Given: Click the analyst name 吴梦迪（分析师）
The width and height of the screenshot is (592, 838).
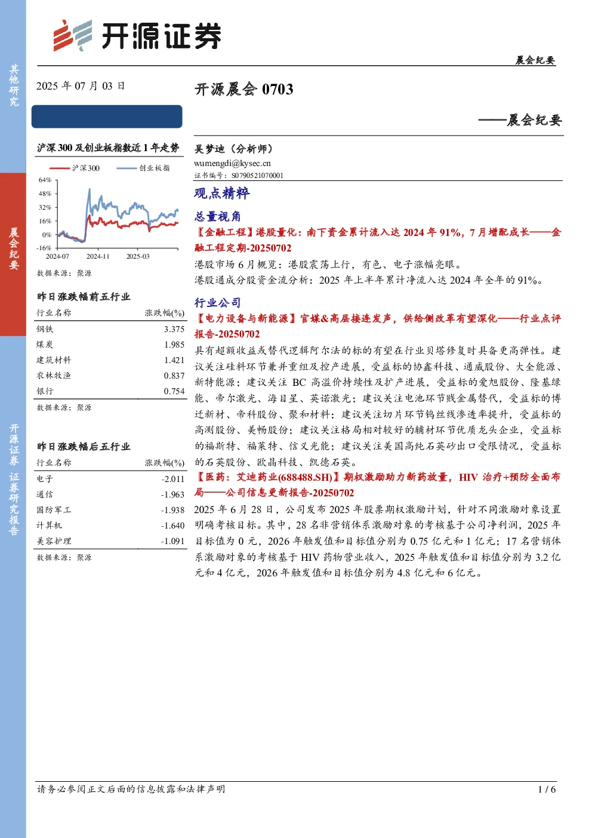Looking at the screenshot, I should point(235,149).
